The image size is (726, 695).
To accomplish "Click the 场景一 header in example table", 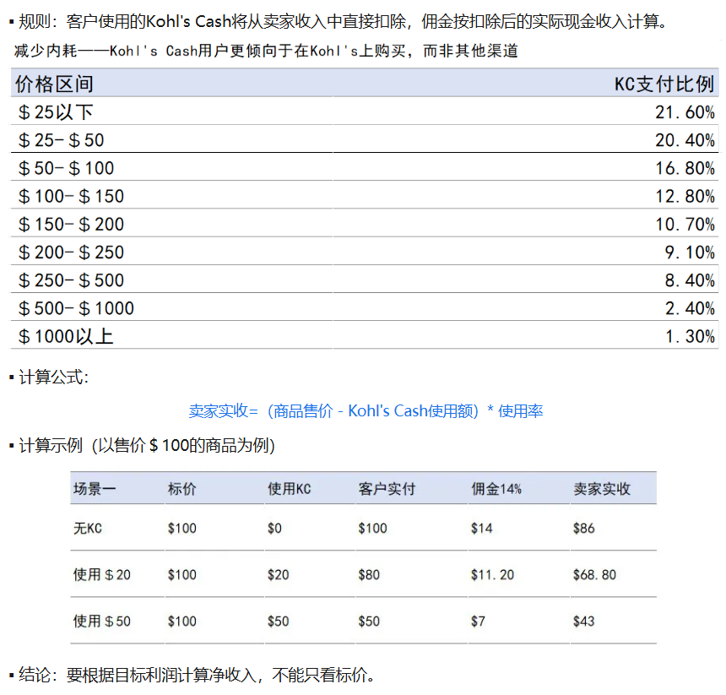I will [95, 489].
